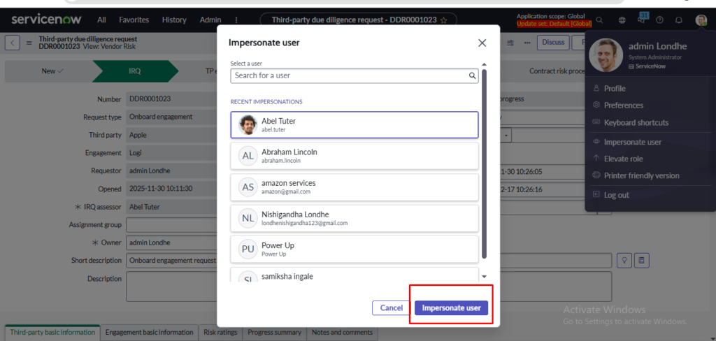Viewport: 716px width, 341px height.
Task: Click in the Search for a user field
Action: [x=350, y=75]
